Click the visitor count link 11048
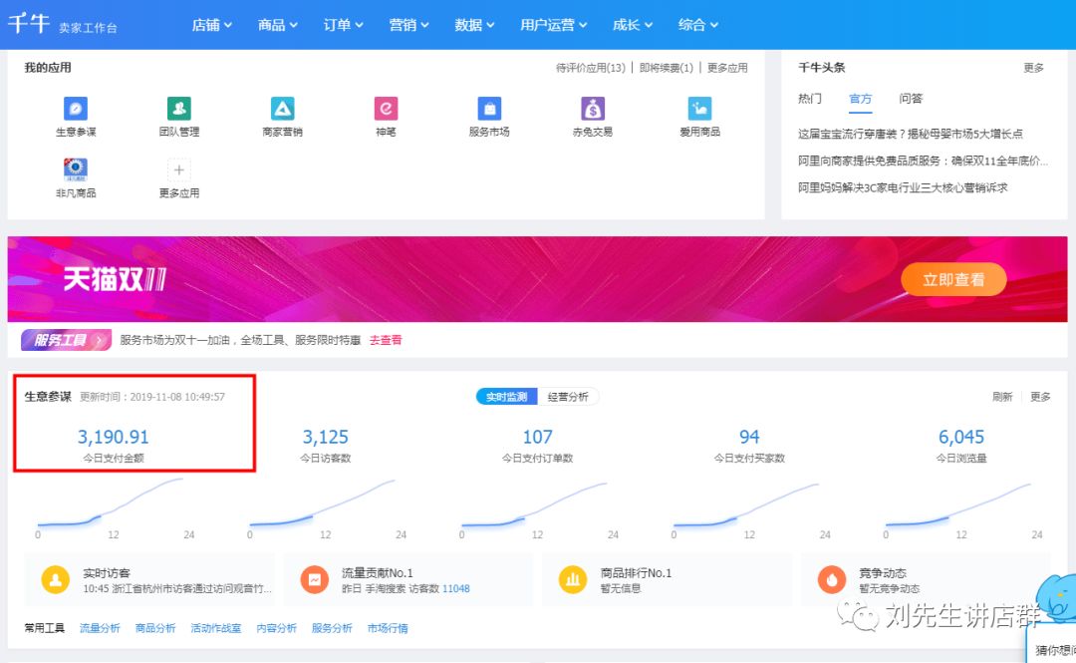The width and height of the screenshot is (1076, 663). pyautogui.click(x=456, y=589)
